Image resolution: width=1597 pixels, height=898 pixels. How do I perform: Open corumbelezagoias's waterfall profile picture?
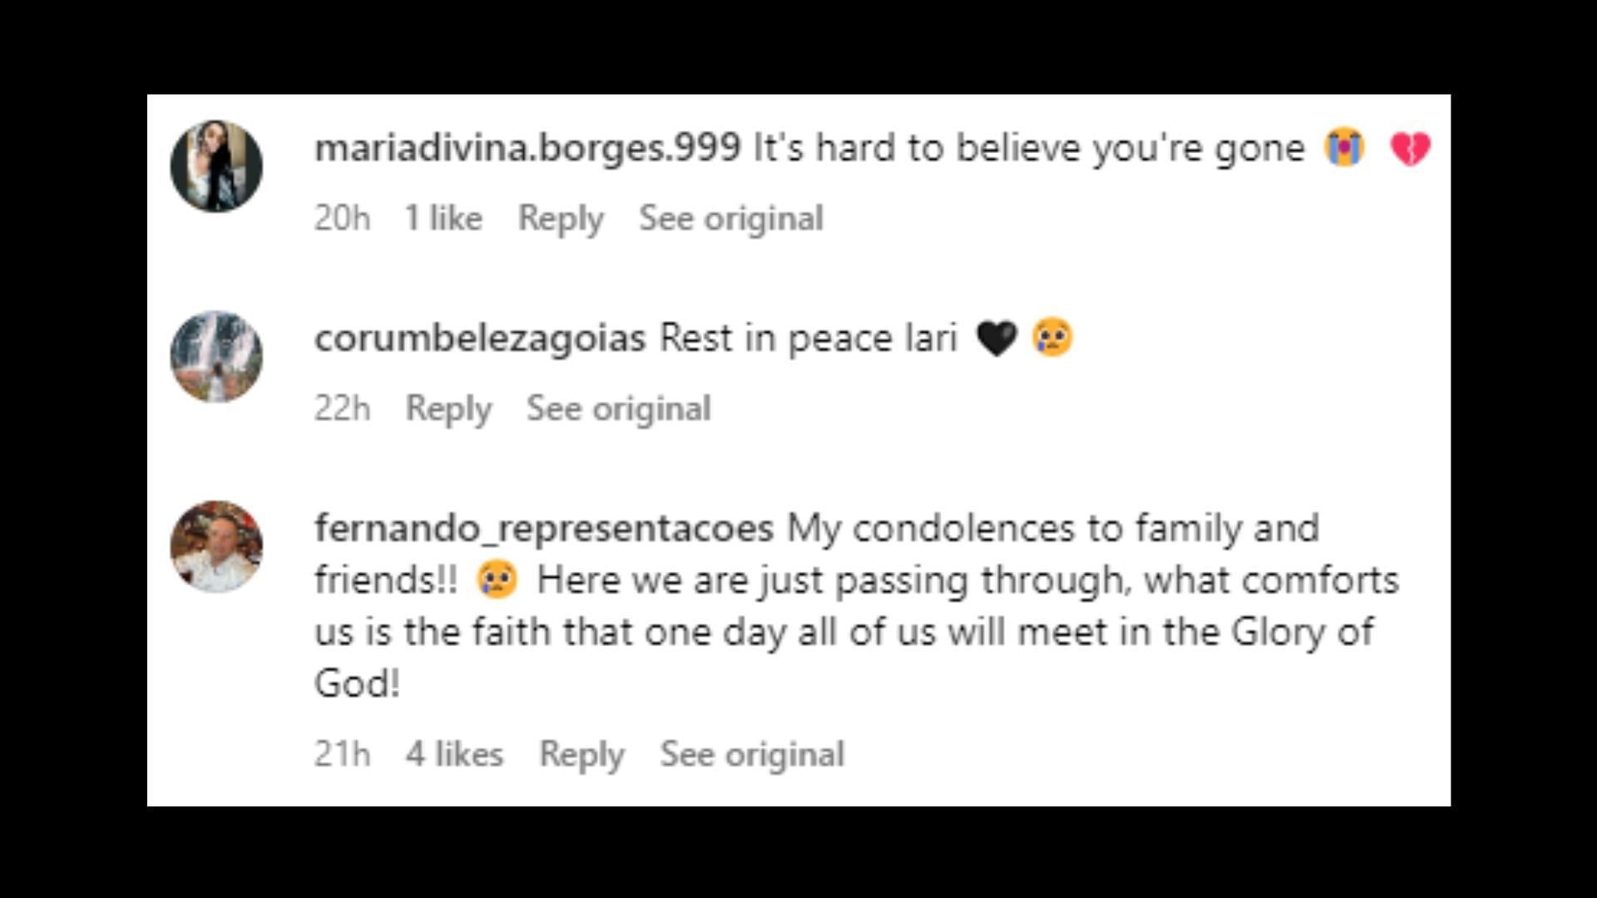click(216, 357)
